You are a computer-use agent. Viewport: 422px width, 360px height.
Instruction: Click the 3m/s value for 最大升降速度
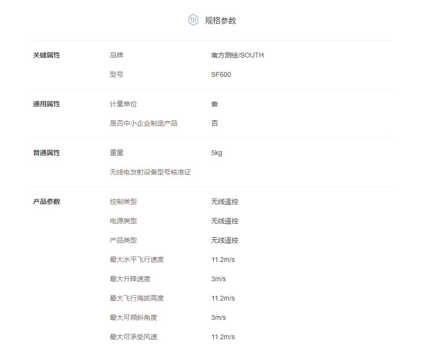click(218, 279)
